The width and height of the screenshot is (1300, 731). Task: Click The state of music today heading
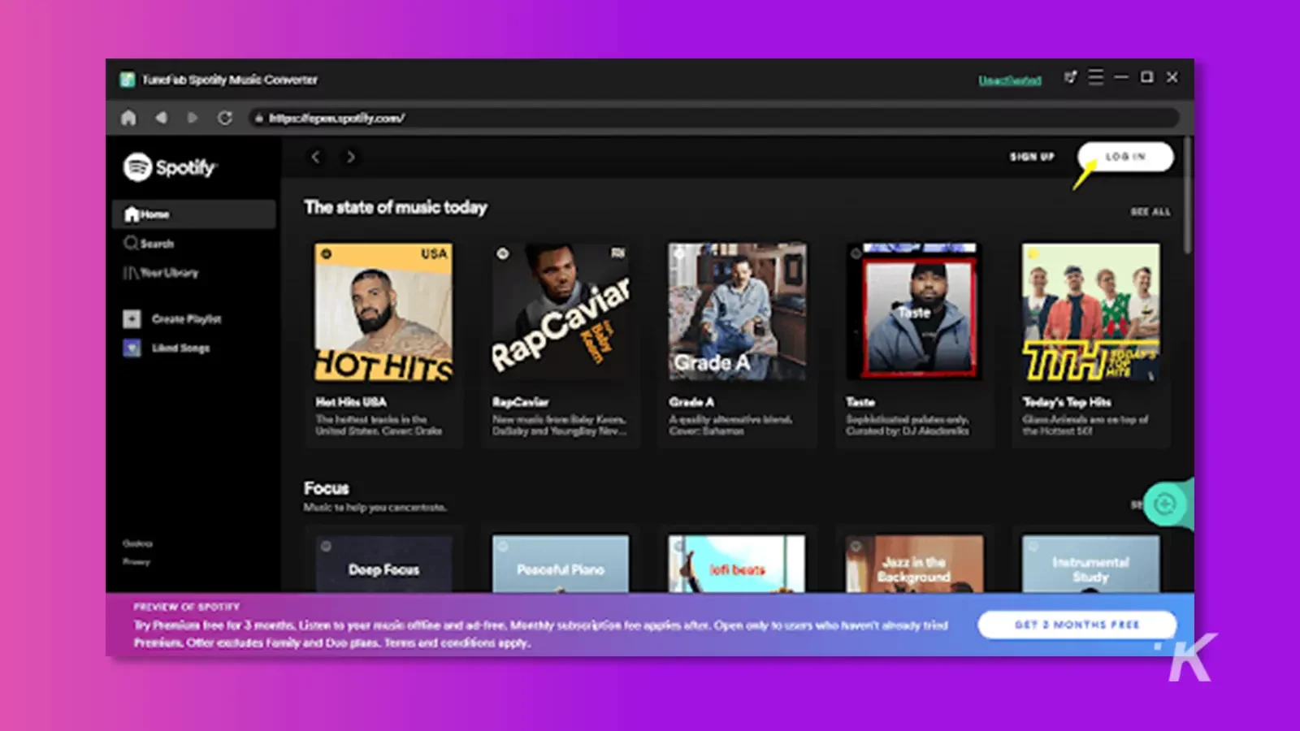tap(396, 207)
